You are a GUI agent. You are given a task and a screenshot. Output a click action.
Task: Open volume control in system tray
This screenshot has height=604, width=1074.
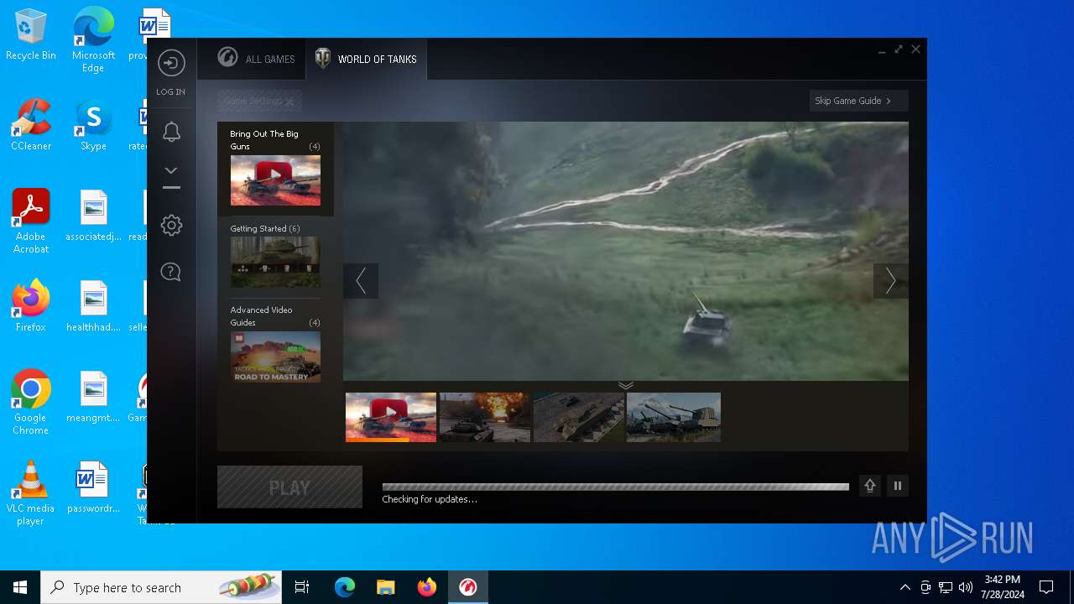point(966,587)
